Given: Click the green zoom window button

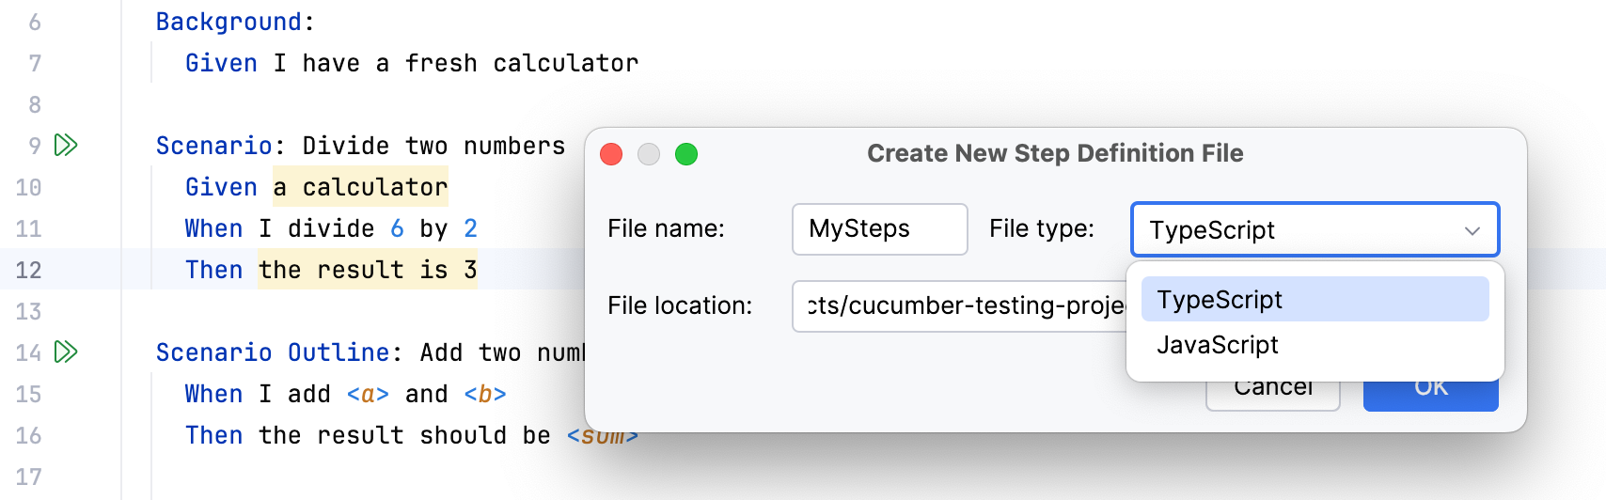Looking at the screenshot, I should (686, 154).
